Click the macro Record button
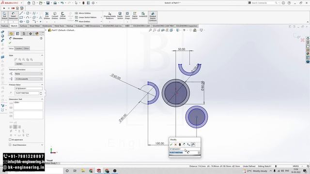This screenshot has height=174, width=310. 13,8
